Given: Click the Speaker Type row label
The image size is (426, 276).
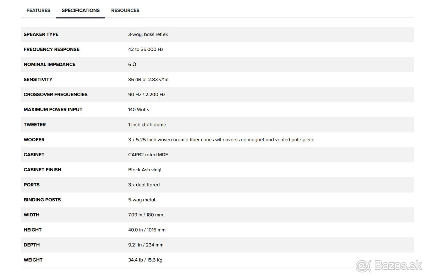Looking at the screenshot, I should tap(41, 34).
